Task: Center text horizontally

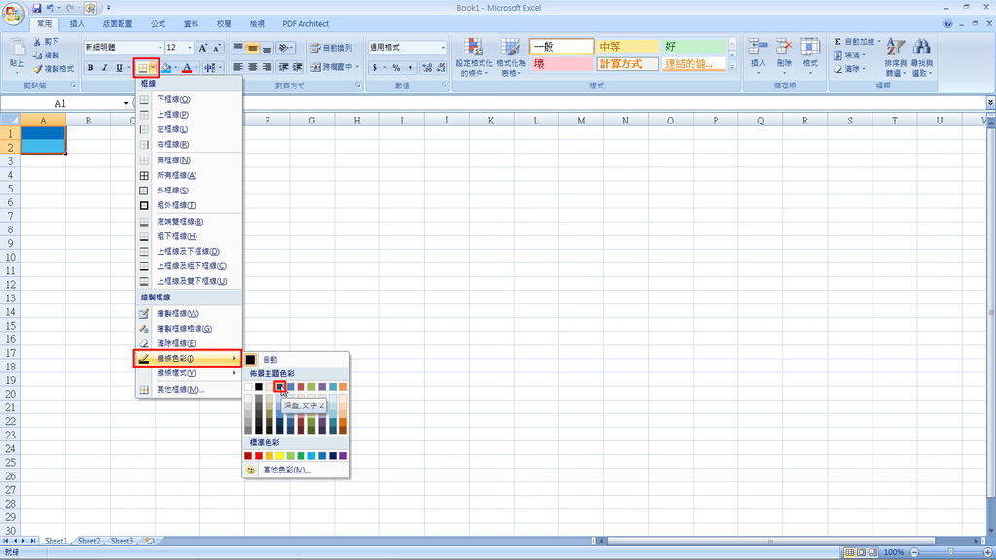Action: (x=253, y=67)
